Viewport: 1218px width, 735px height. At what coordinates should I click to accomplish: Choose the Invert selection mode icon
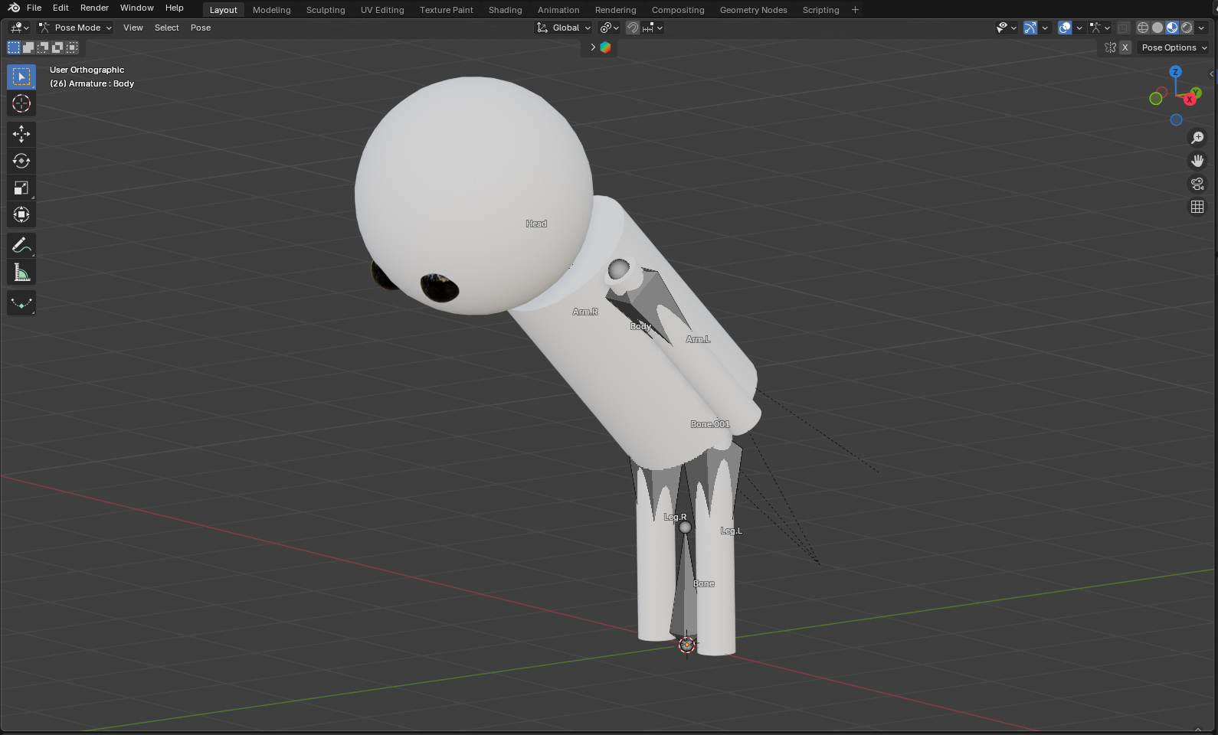(x=57, y=47)
